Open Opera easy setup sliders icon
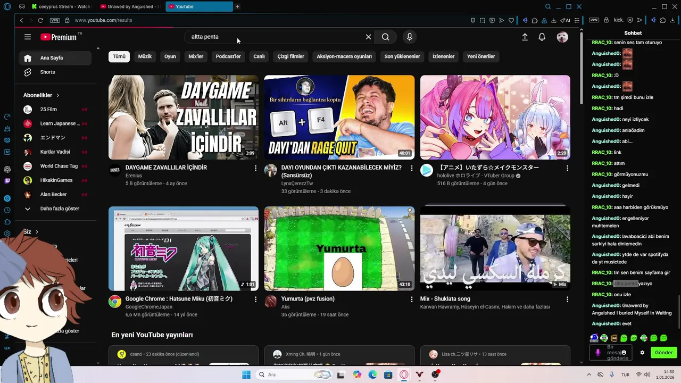This screenshot has height=383, width=681. tap(577, 20)
